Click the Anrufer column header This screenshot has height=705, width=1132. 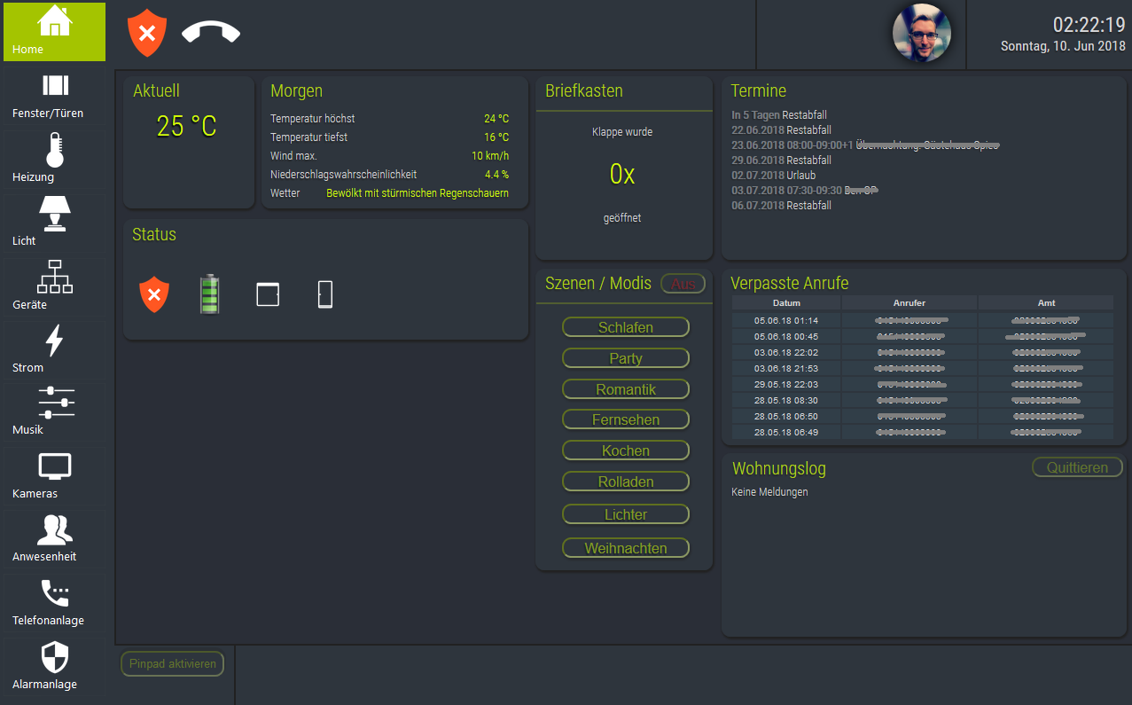[910, 303]
